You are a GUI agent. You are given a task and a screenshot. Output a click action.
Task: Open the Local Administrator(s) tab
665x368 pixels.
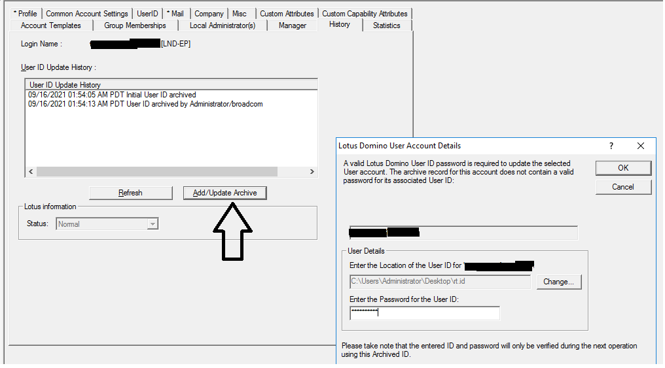coord(223,25)
